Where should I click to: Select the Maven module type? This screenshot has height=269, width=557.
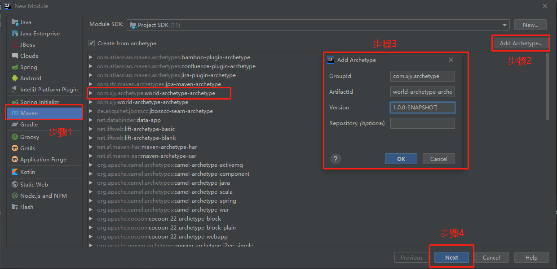(44, 113)
